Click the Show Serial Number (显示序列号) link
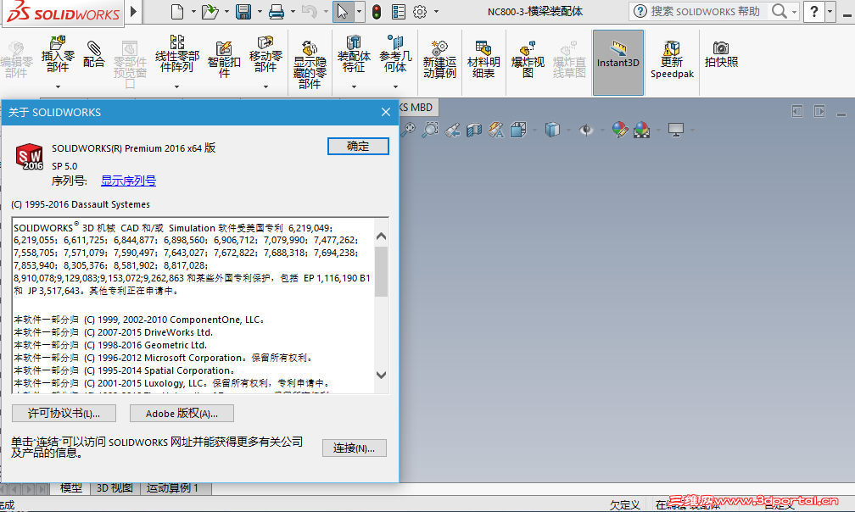 128,181
